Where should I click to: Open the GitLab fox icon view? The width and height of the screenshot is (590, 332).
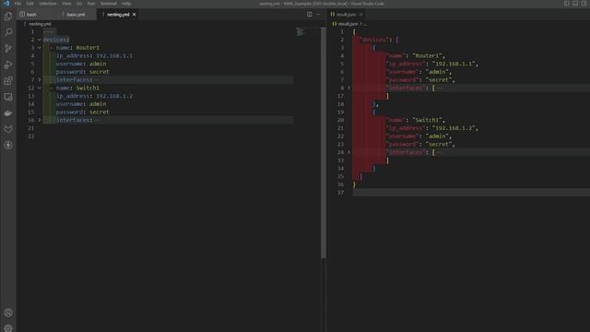(x=8, y=129)
